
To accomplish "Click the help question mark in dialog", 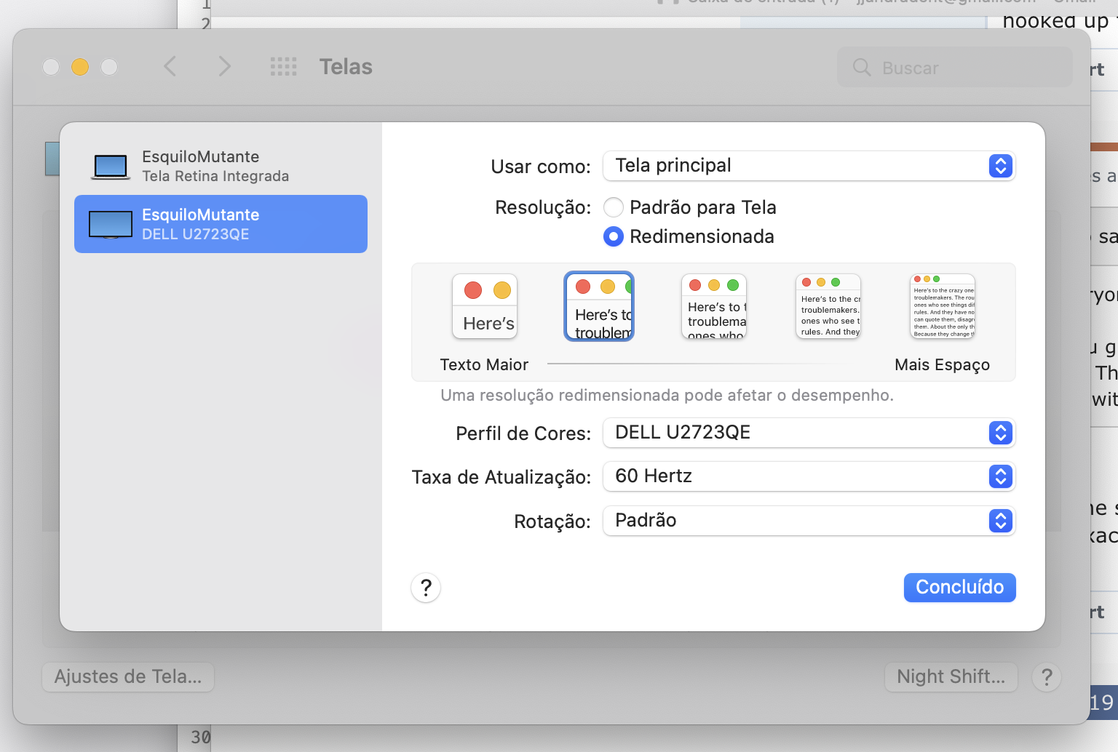I will (x=426, y=588).
